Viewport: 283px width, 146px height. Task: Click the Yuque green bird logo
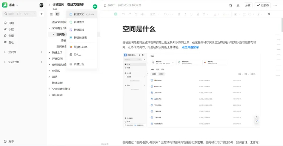(5, 5)
